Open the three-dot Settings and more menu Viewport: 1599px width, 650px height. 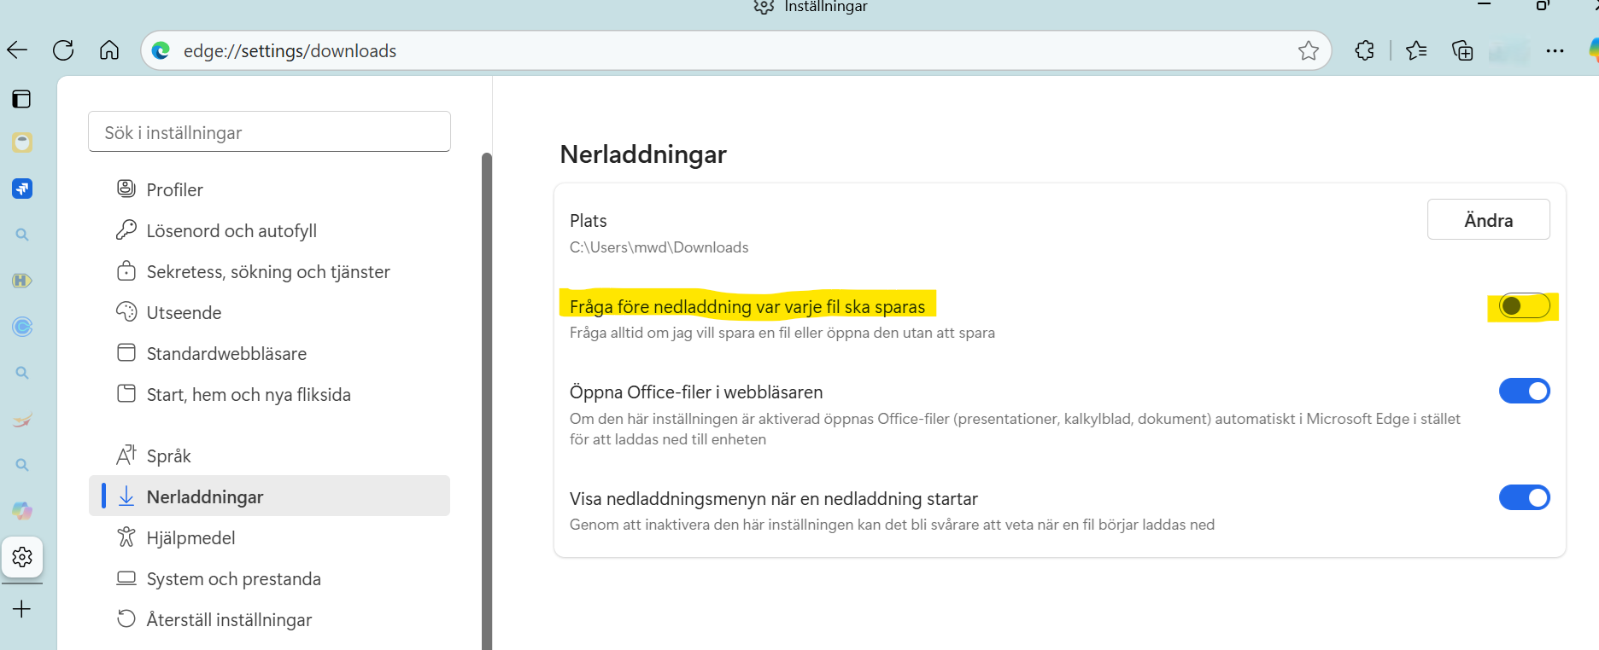pyautogui.click(x=1555, y=51)
